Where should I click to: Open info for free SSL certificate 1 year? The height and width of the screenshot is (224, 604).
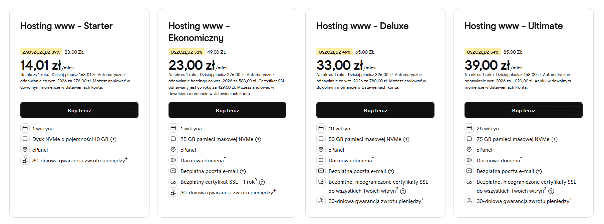262,182
